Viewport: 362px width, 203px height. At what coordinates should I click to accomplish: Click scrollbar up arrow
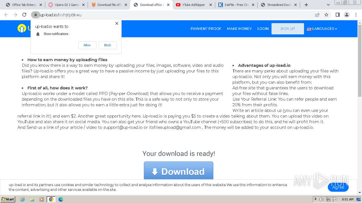click(359, 23)
